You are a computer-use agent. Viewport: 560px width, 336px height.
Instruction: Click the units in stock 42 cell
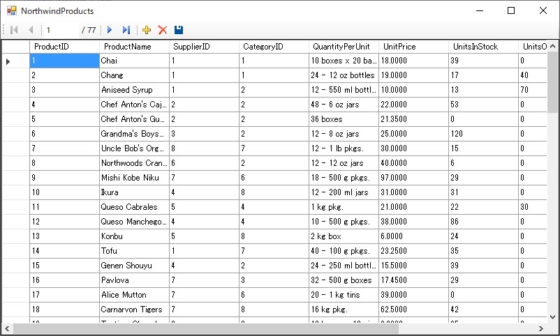pyautogui.click(x=483, y=310)
